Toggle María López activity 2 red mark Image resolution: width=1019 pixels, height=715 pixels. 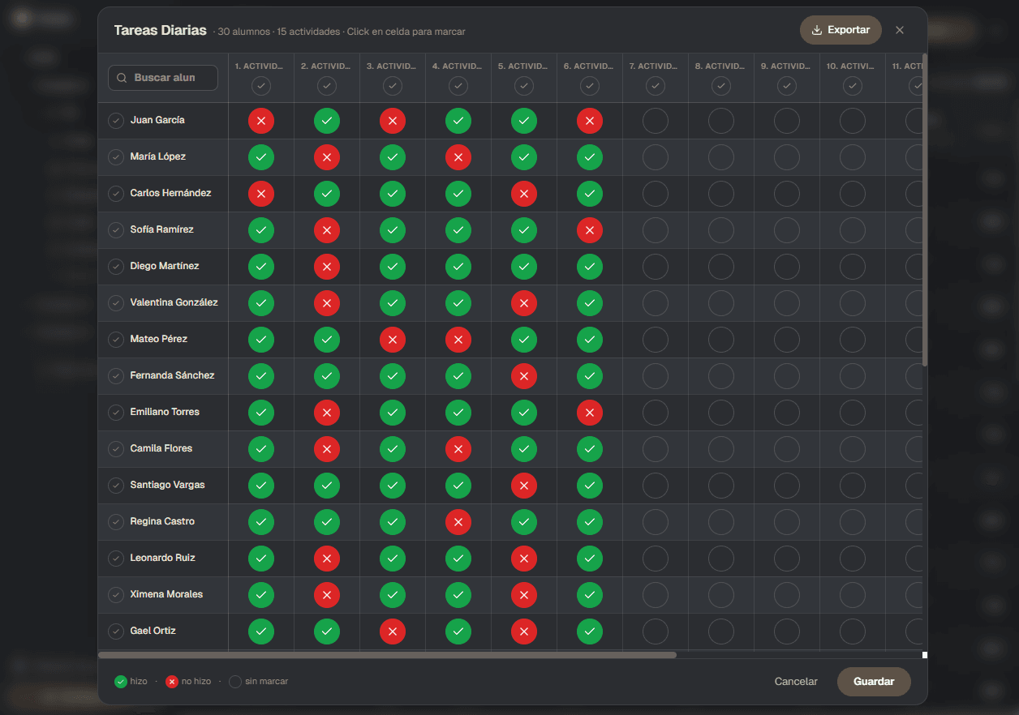[x=327, y=158]
